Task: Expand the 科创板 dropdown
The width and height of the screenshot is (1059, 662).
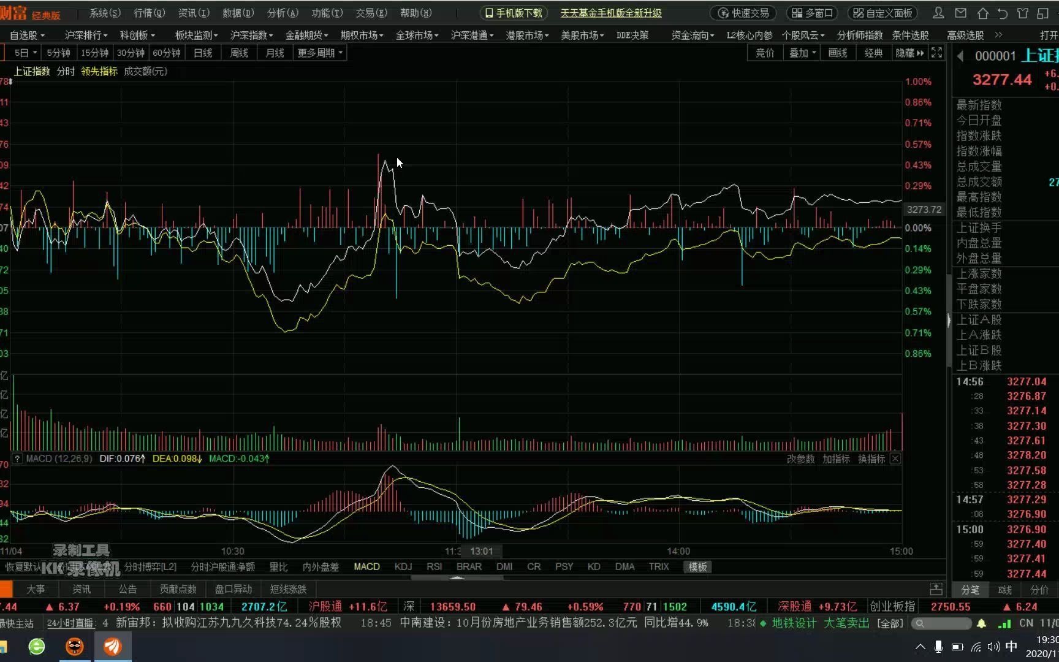Action: click(137, 36)
